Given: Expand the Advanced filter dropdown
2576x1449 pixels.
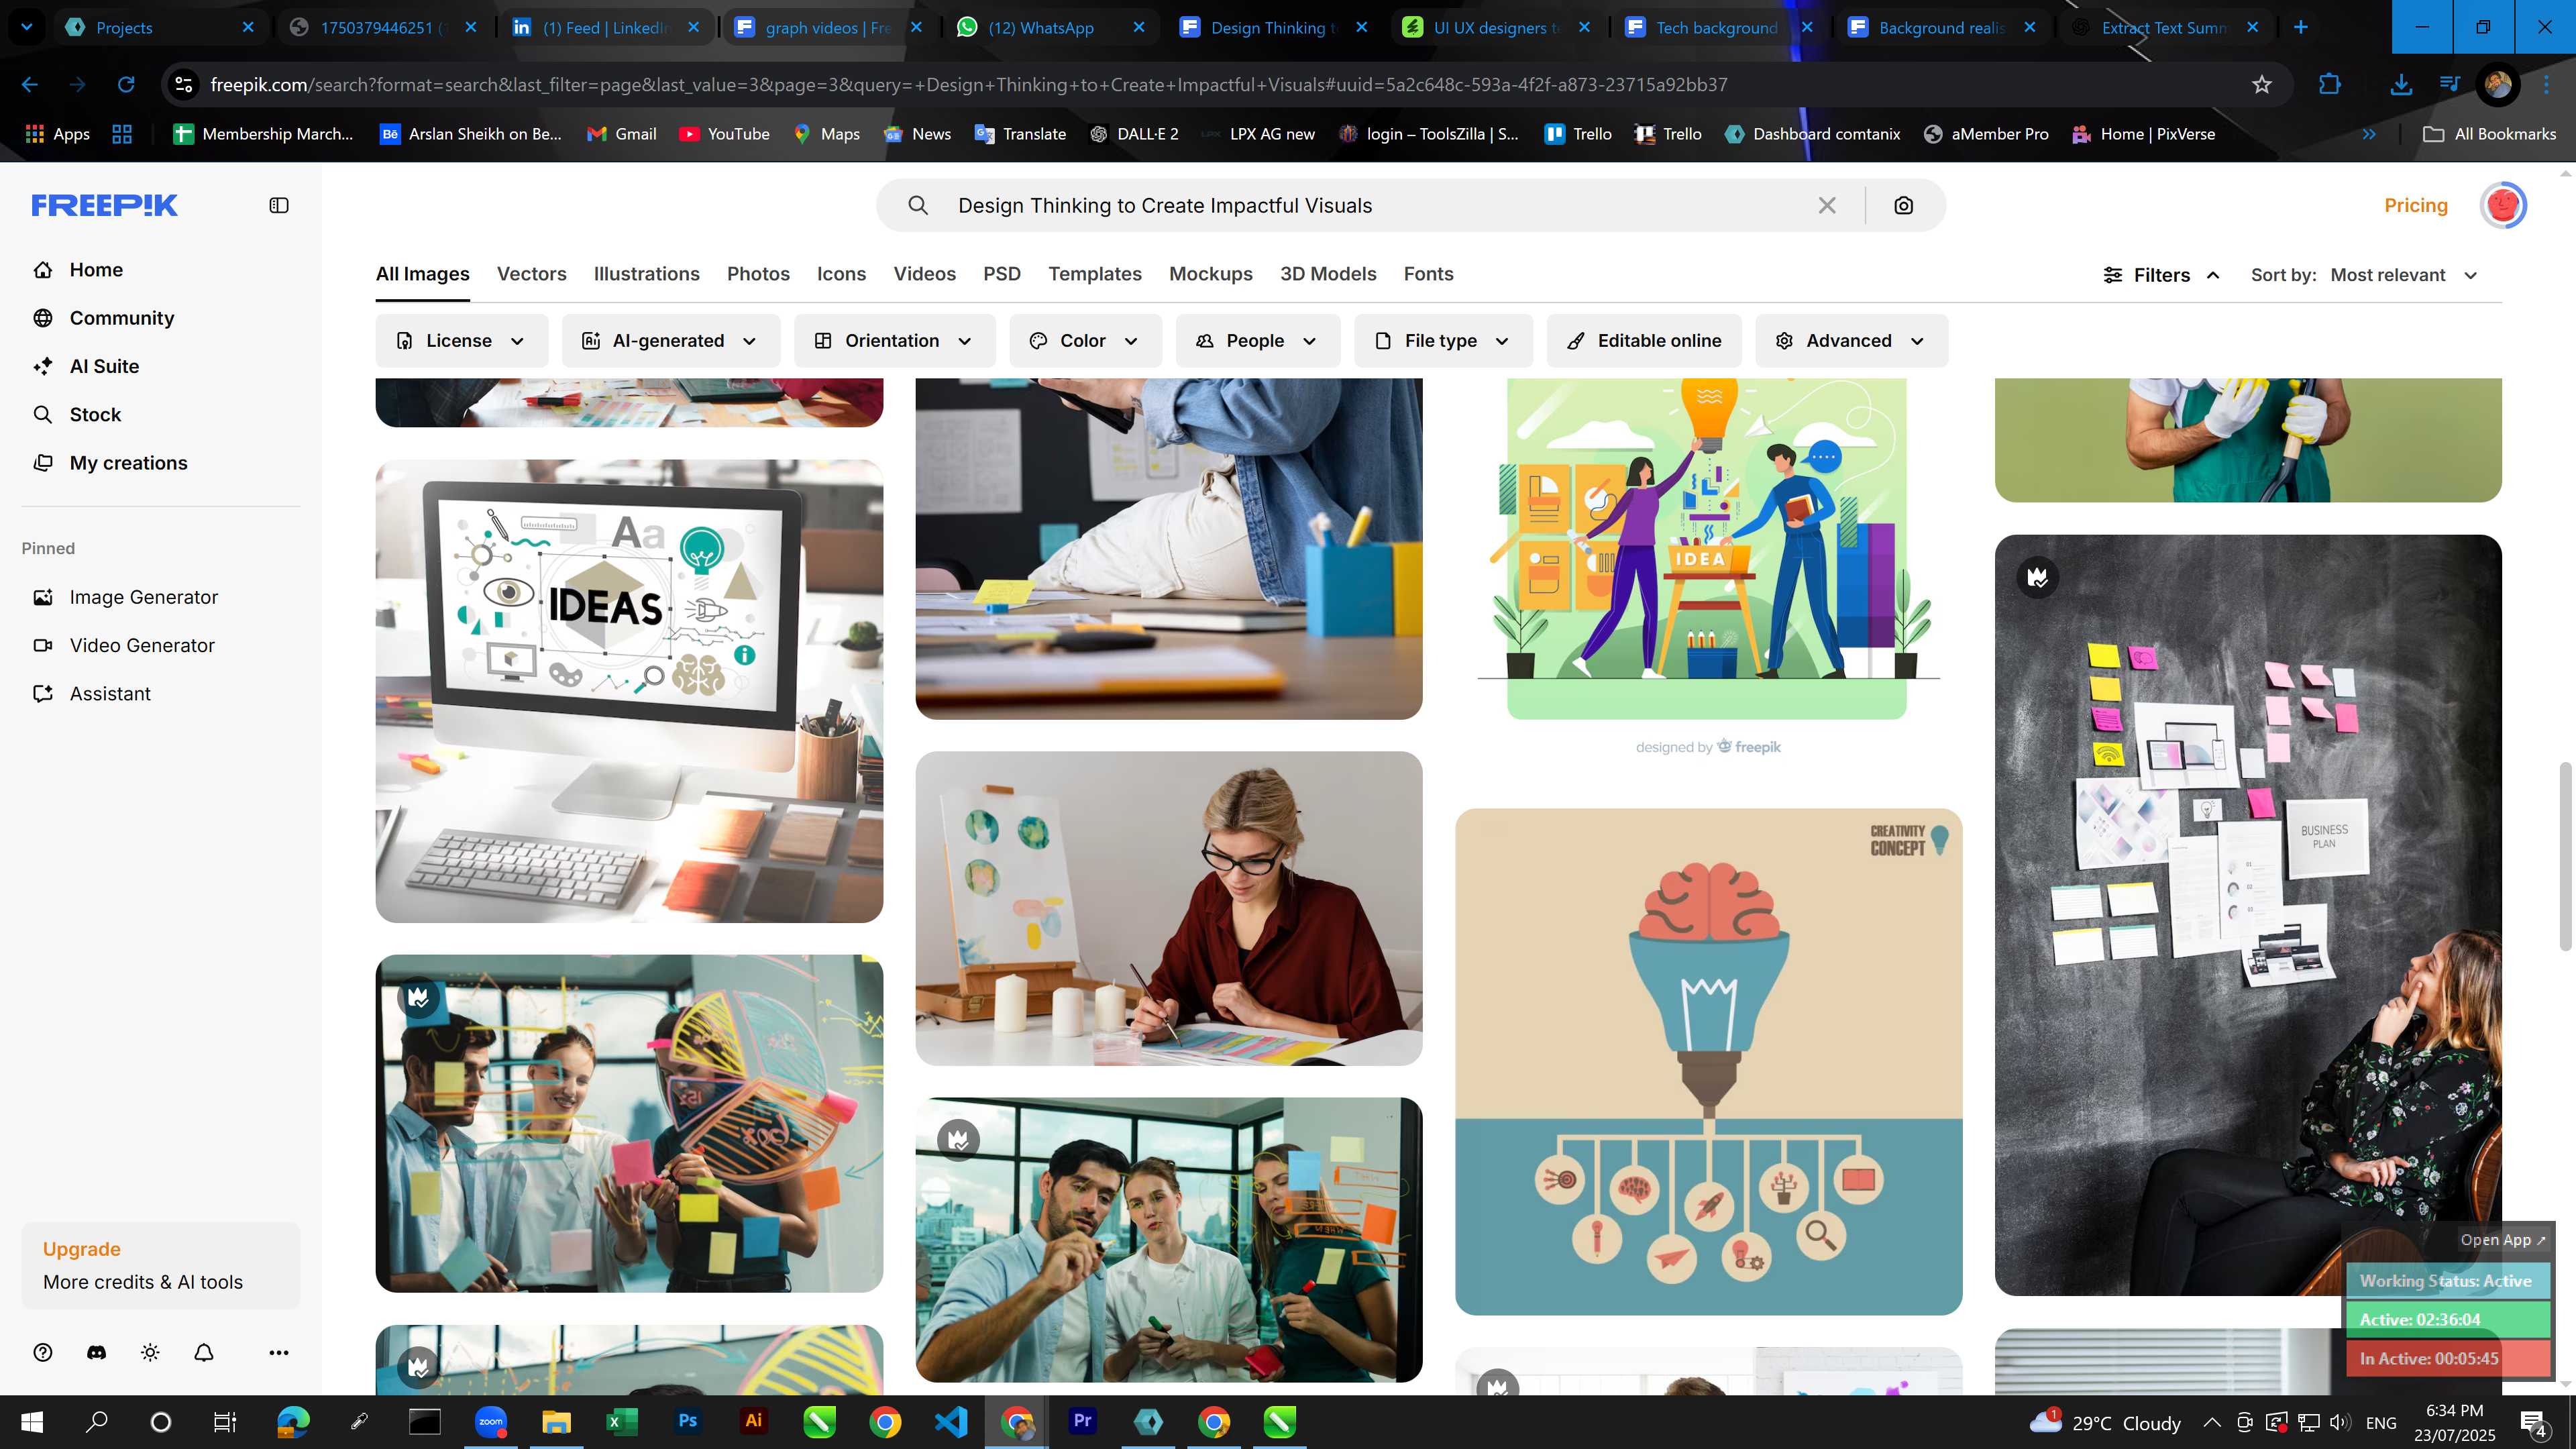Looking at the screenshot, I should [x=1851, y=341].
